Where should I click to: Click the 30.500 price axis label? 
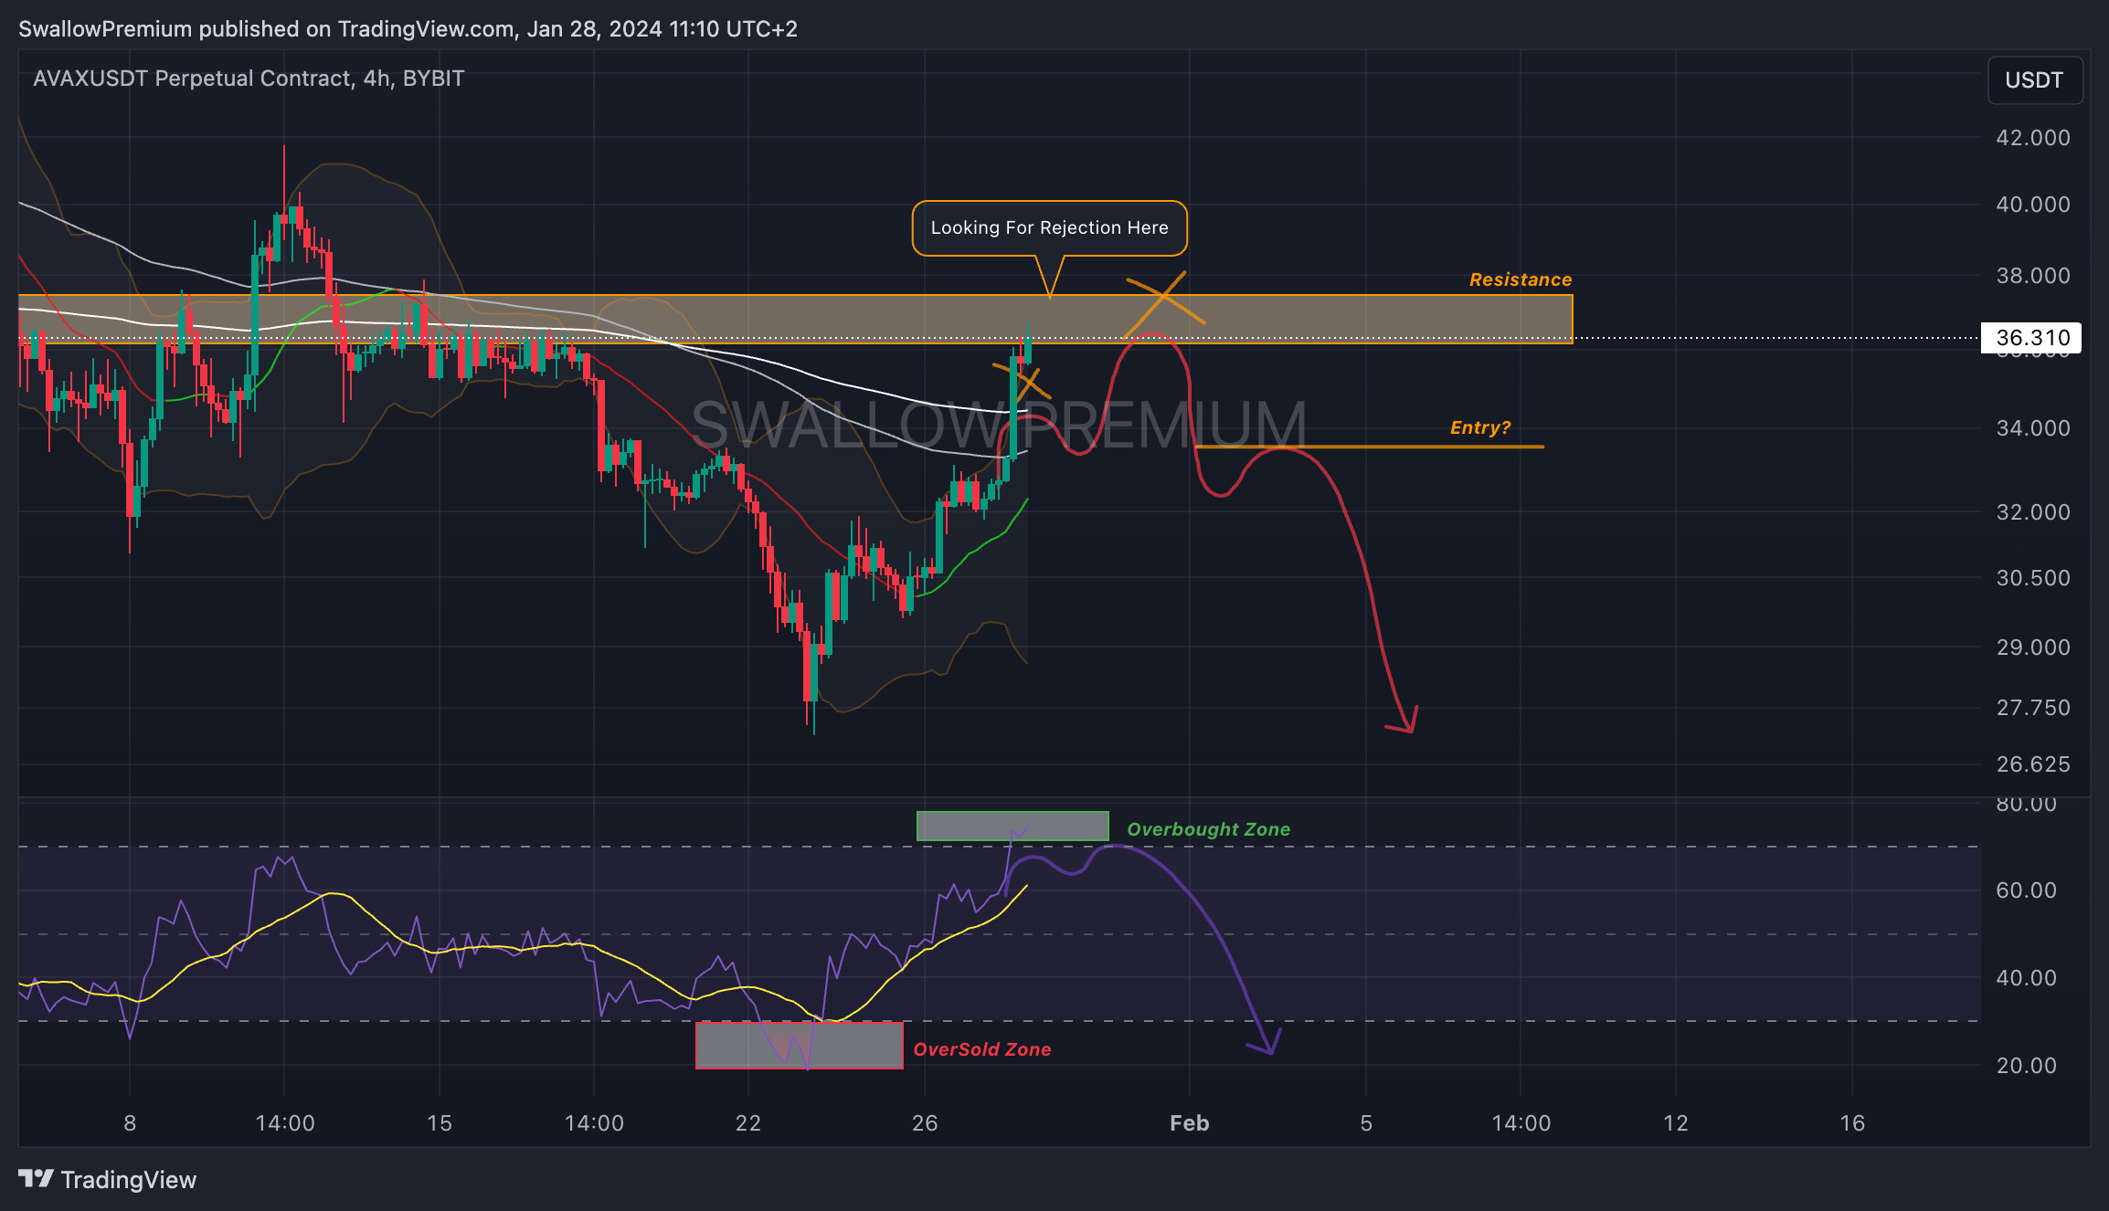[x=2033, y=578]
